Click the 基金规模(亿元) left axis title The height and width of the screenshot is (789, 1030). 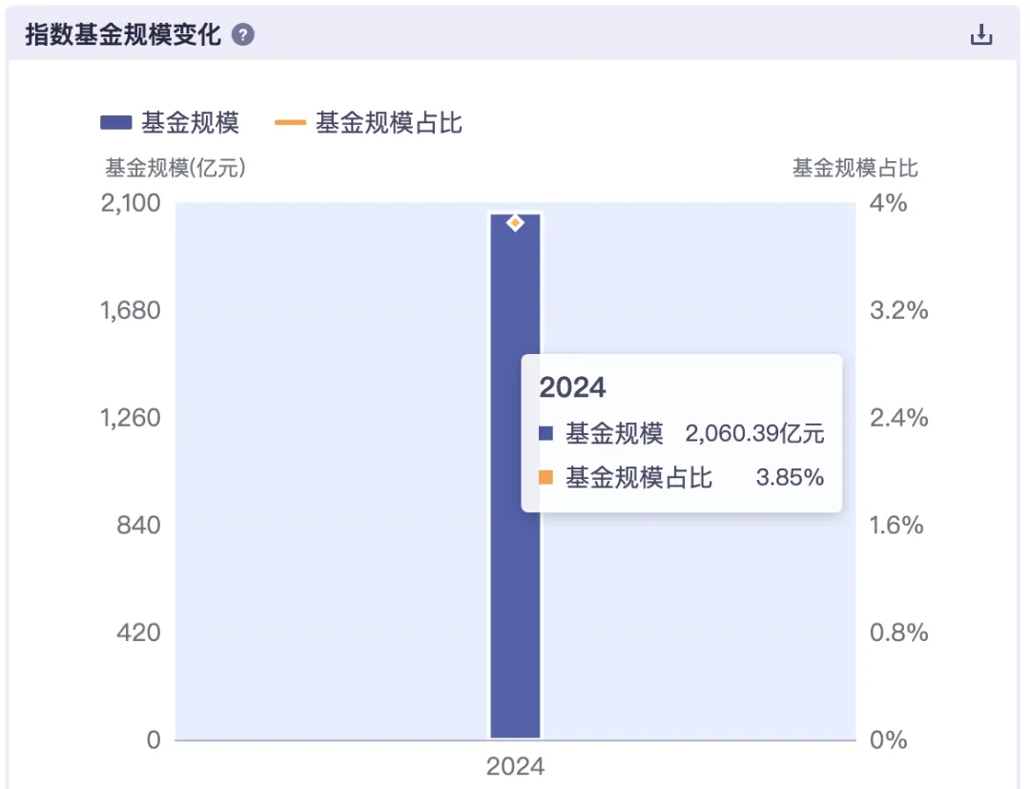click(175, 168)
